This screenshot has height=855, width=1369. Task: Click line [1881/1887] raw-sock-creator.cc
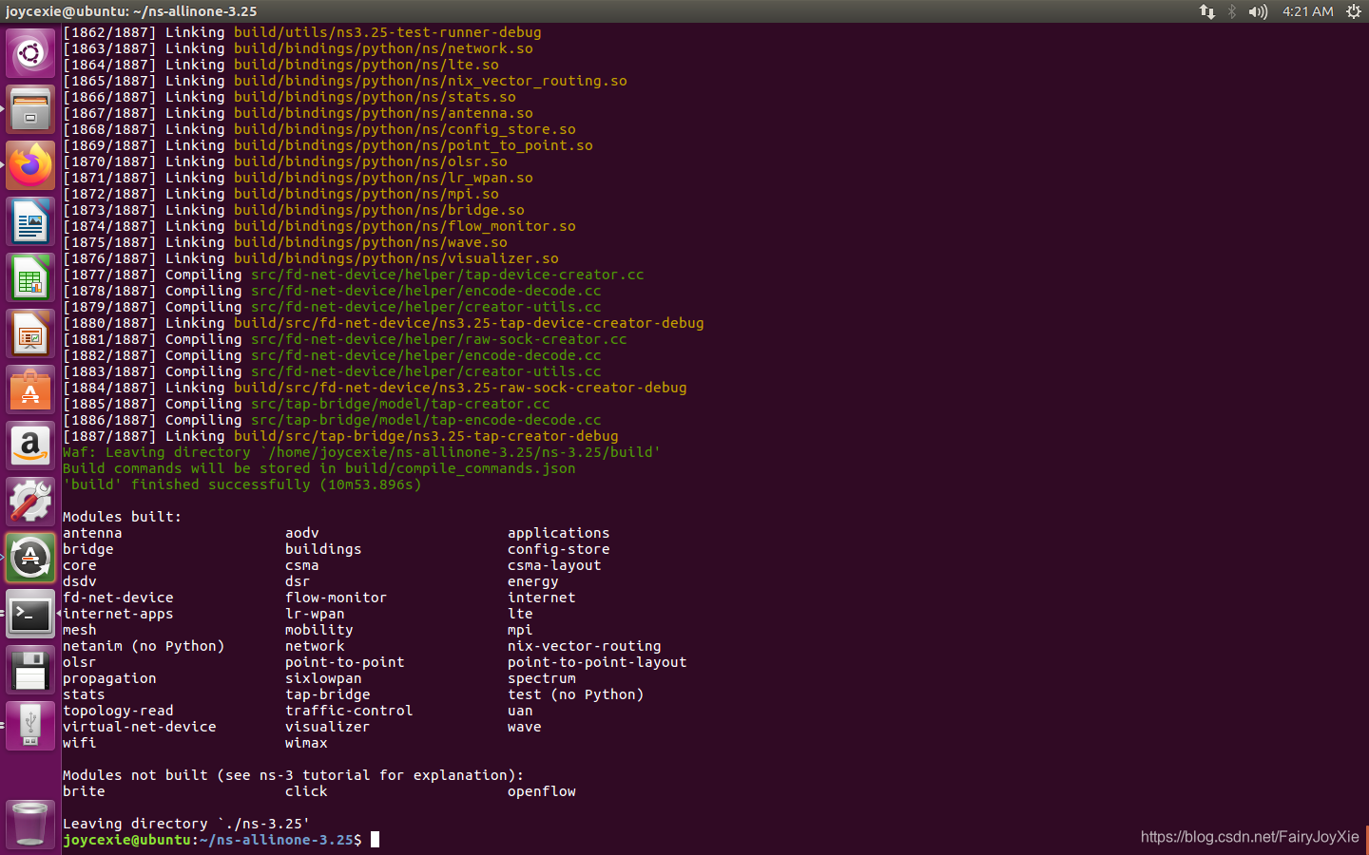coord(345,339)
